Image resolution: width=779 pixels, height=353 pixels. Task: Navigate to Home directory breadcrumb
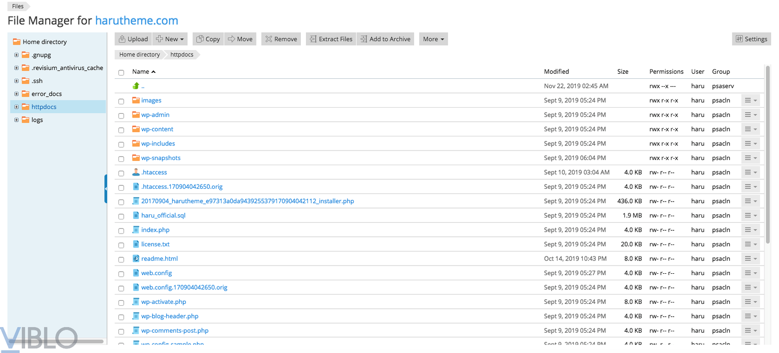(139, 55)
